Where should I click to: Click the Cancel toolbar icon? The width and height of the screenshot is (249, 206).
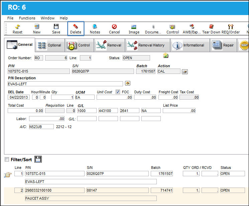(114, 29)
